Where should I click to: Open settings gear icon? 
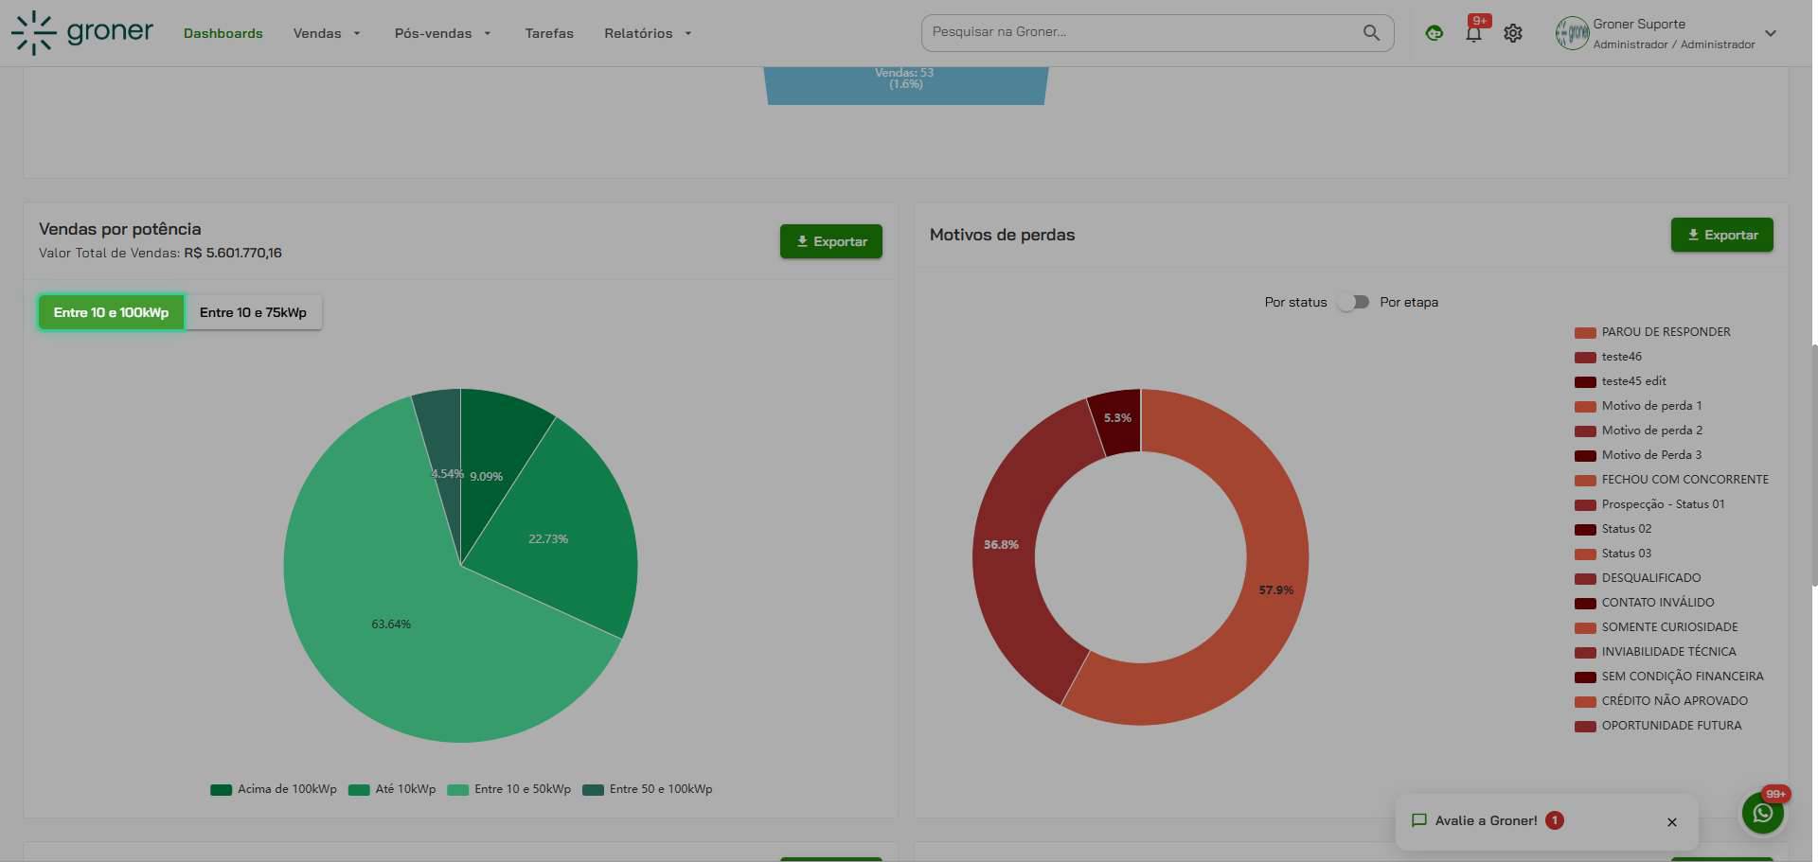coord(1513,33)
